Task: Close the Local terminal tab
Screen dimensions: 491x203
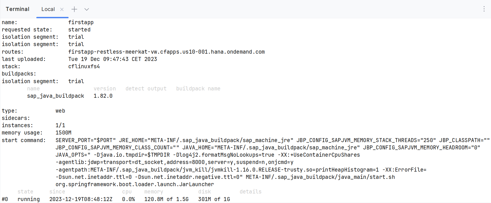Action: pos(62,9)
